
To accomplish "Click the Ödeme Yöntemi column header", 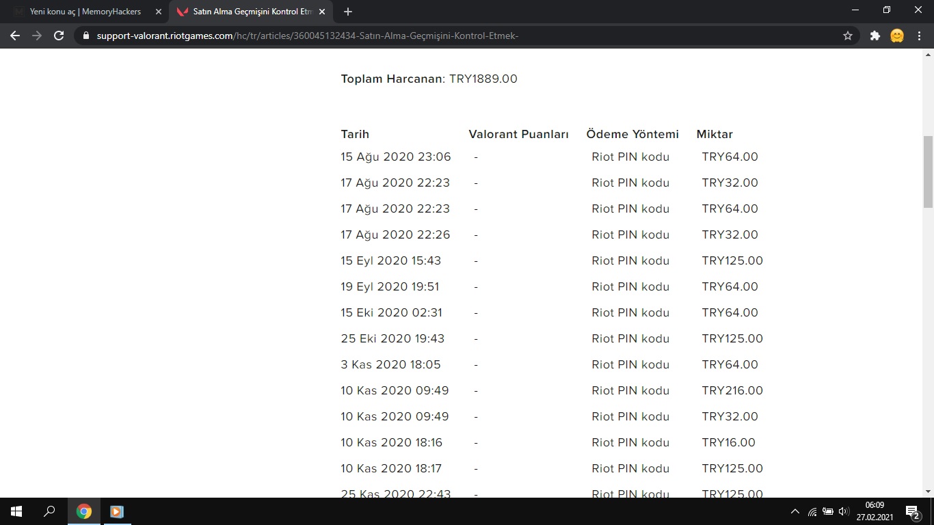I will point(632,134).
